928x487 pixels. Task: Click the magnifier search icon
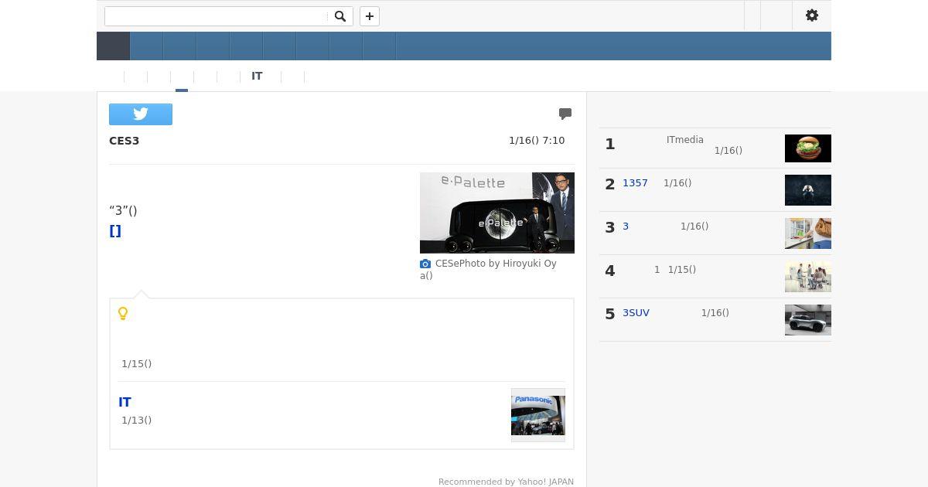pyautogui.click(x=339, y=16)
